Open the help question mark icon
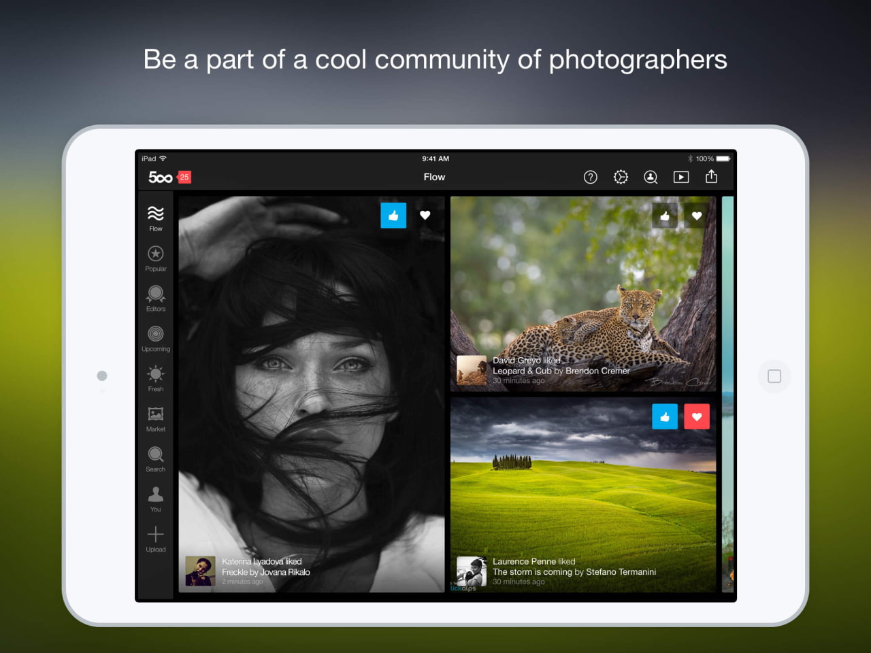Screen dimensions: 871x653 pyautogui.click(x=590, y=177)
